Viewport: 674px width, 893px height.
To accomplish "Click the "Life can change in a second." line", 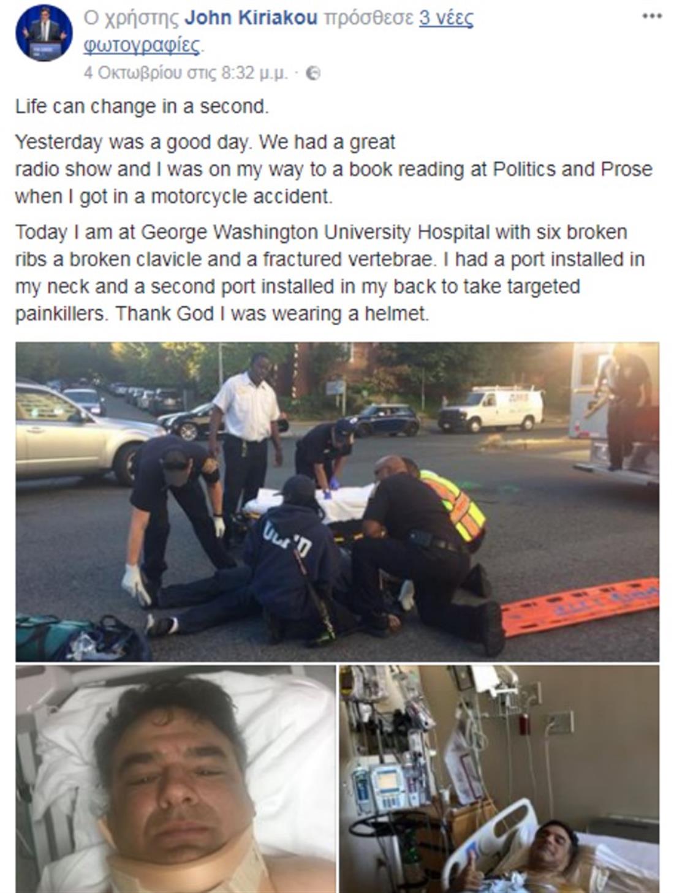I will [x=142, y=107].
